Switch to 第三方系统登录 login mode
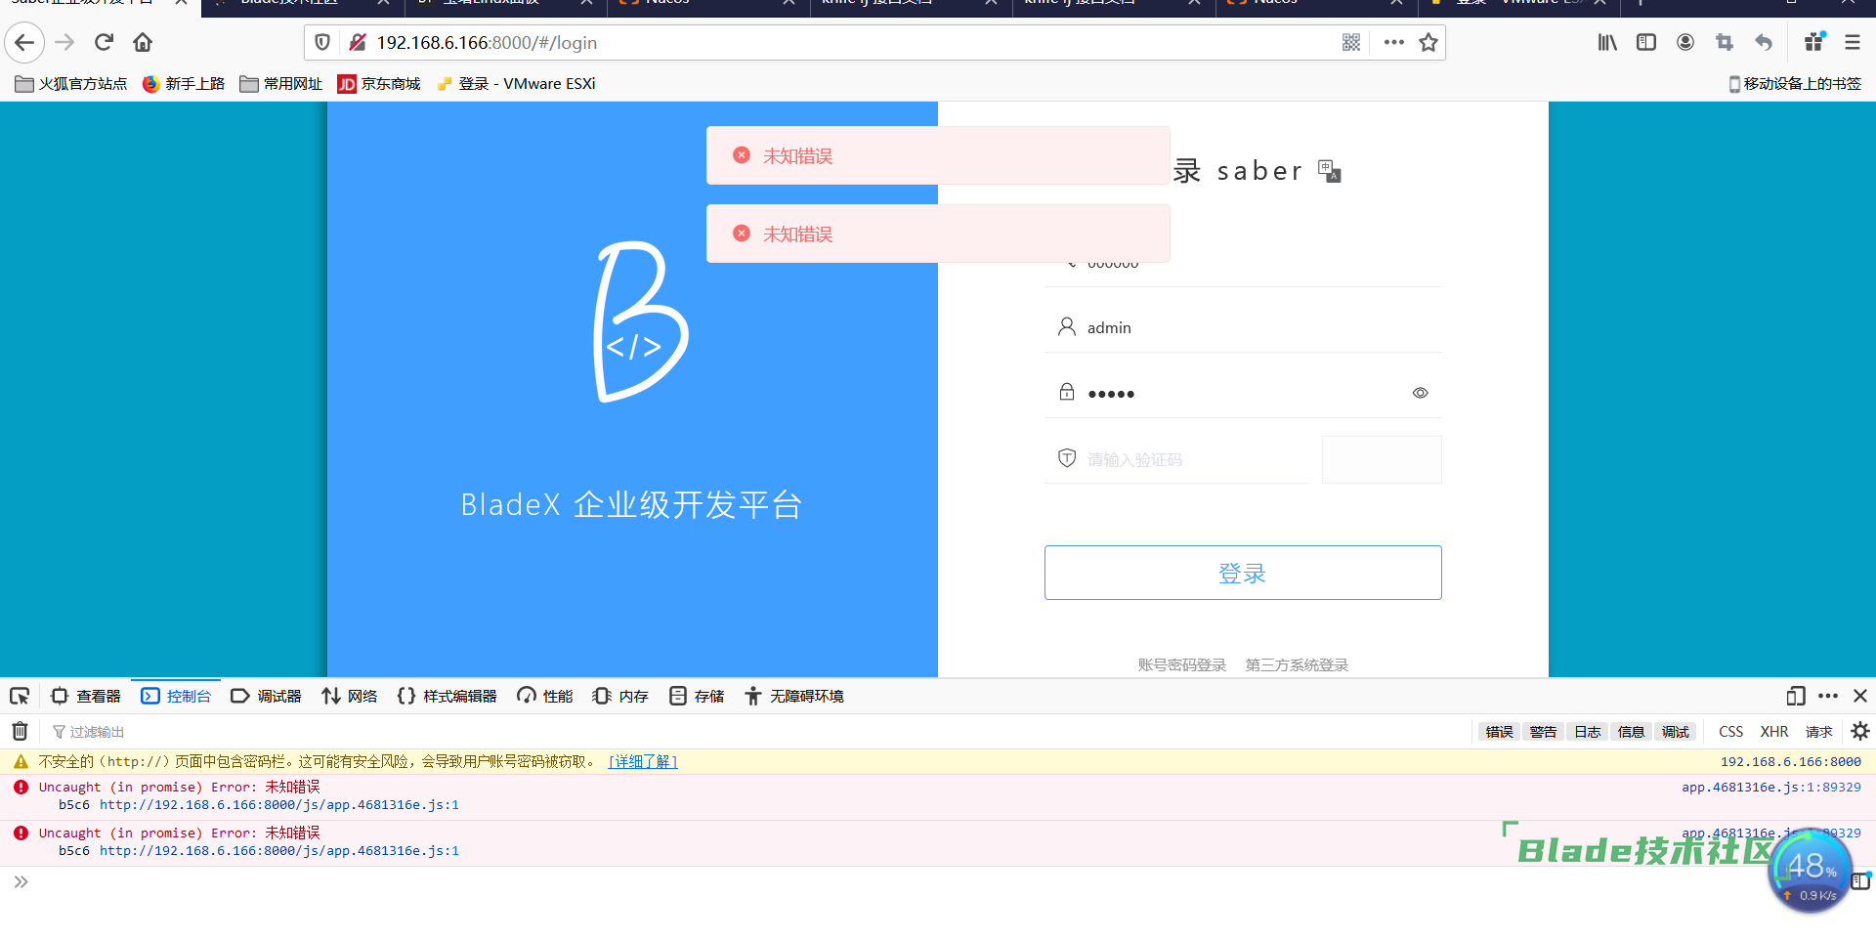This screenshot has height=940, width=1876. (x=1297, y=665)
